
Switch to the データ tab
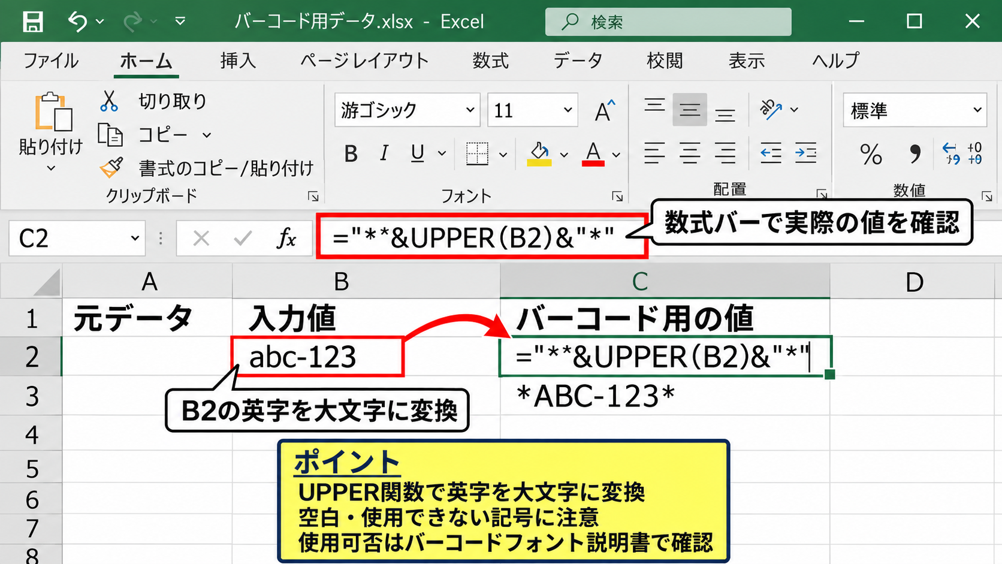(578, 61)
